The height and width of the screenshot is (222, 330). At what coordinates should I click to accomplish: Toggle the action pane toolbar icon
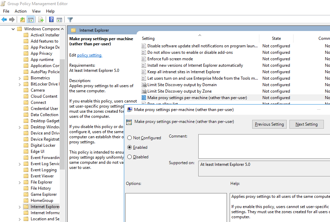click(59, 20)
